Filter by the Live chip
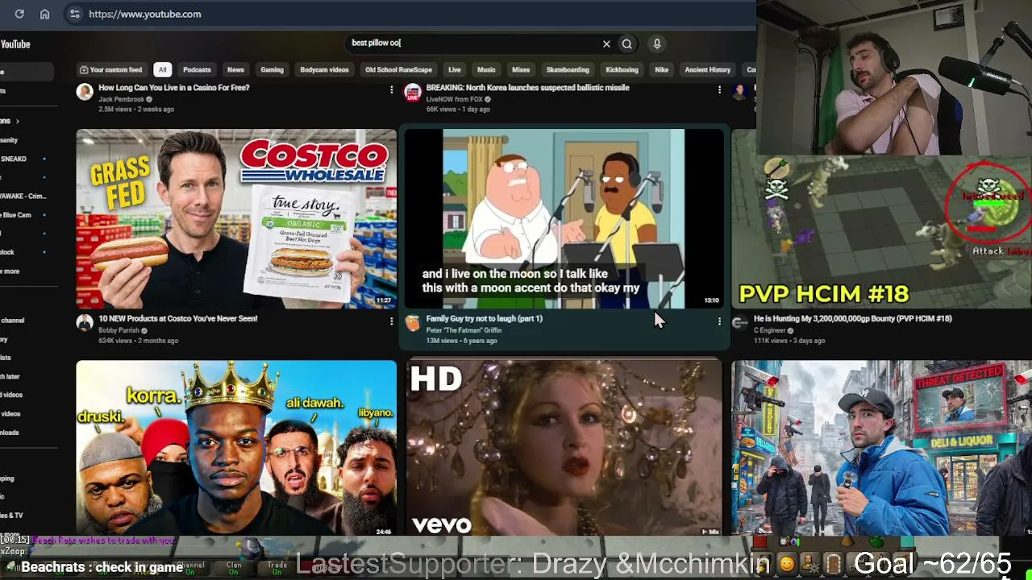1032x580 pixels. pyautogui.click(x=455, y=70)
